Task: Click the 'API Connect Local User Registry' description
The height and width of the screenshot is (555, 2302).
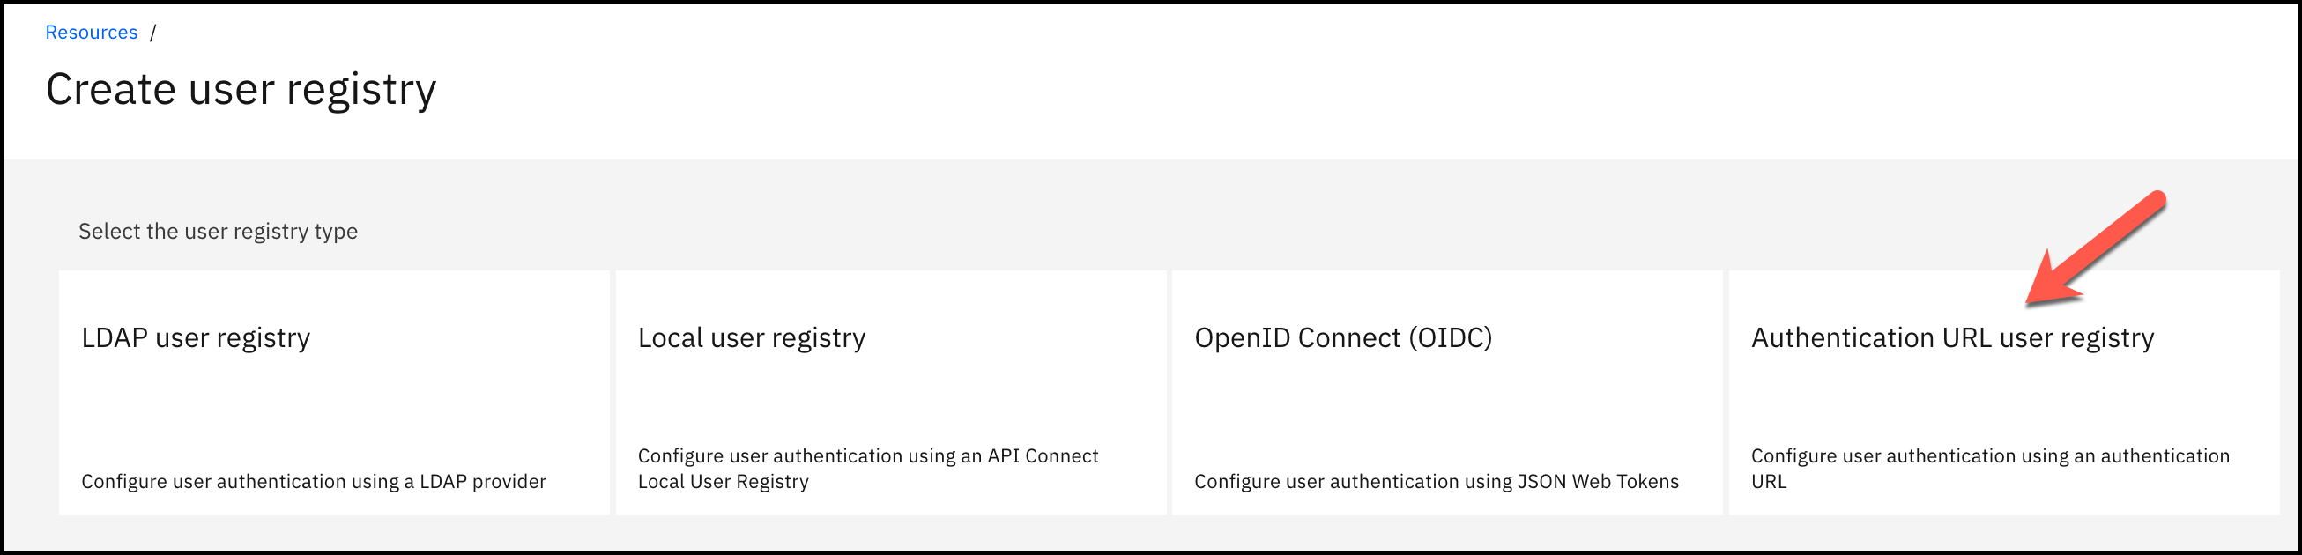Action: click(868, 469)
